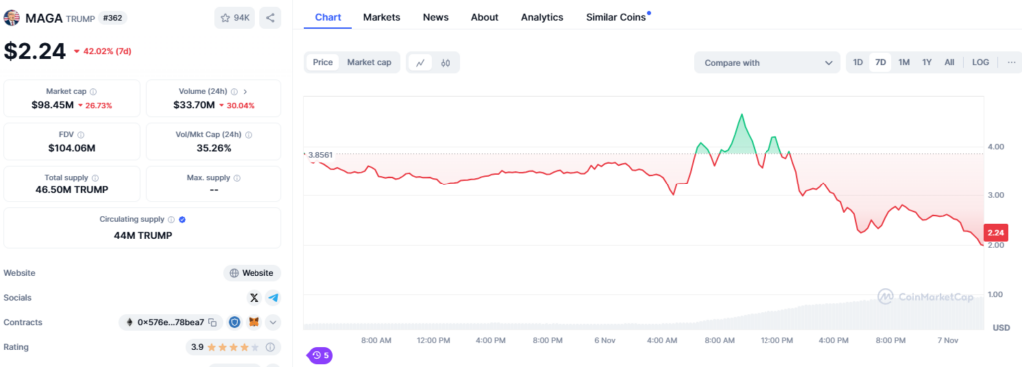Open the Analytics tab
The width and height of the screenshot is (1022, 367).
(542, 18)
